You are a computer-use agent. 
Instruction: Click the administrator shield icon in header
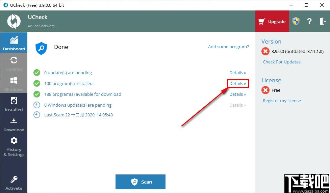pyautogui.click(x=296, y=21)
